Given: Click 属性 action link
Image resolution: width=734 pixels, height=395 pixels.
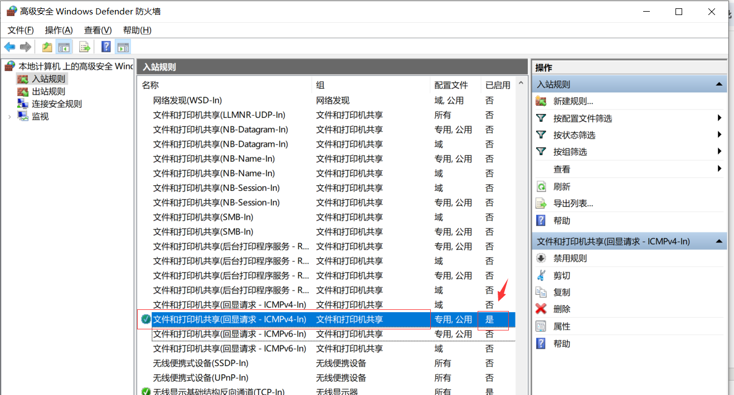Looking at the screenshot, I should (562, 326).
